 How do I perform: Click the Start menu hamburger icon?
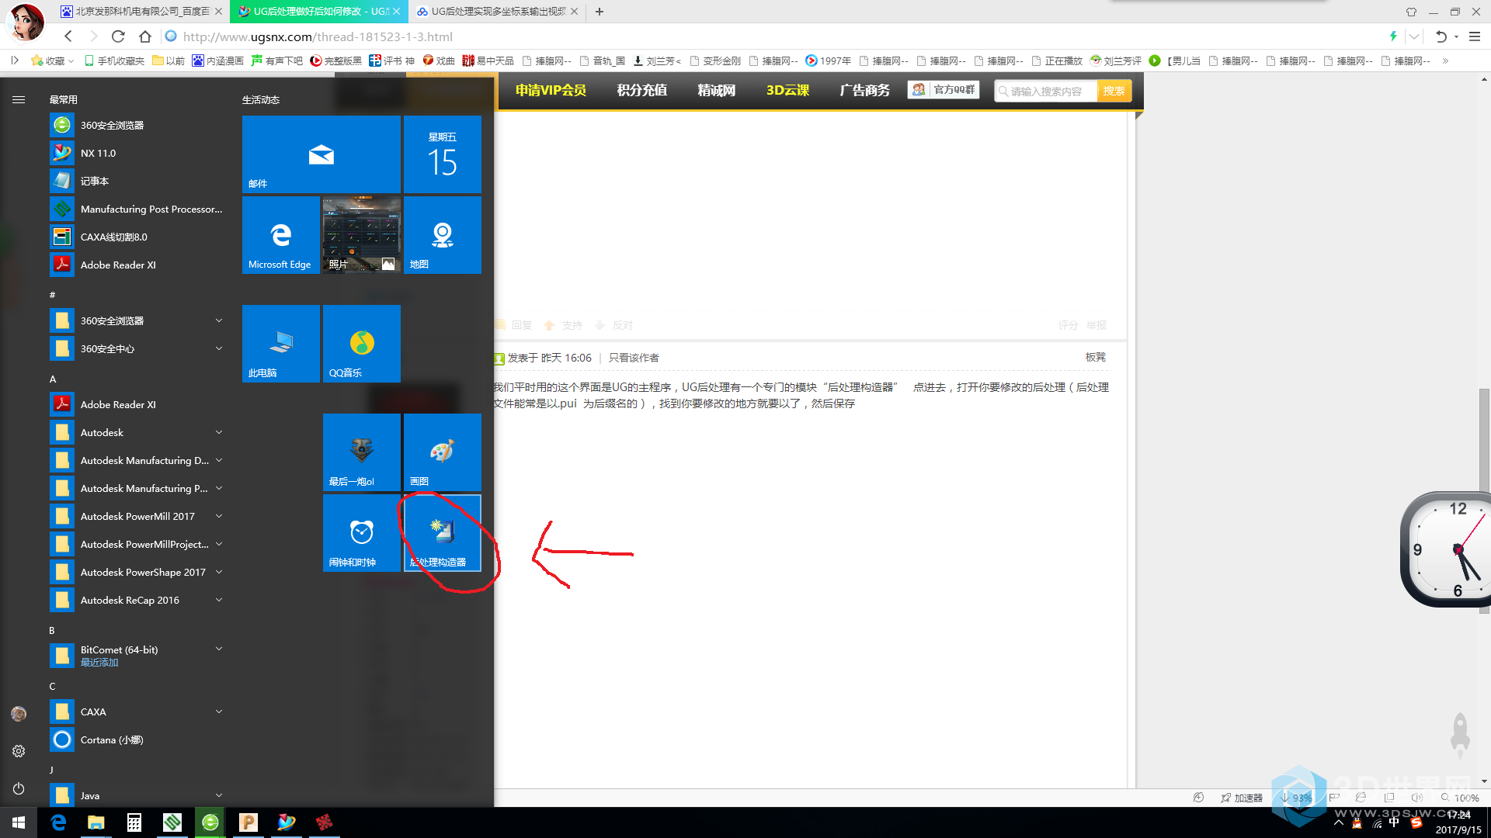pos(19,99)
